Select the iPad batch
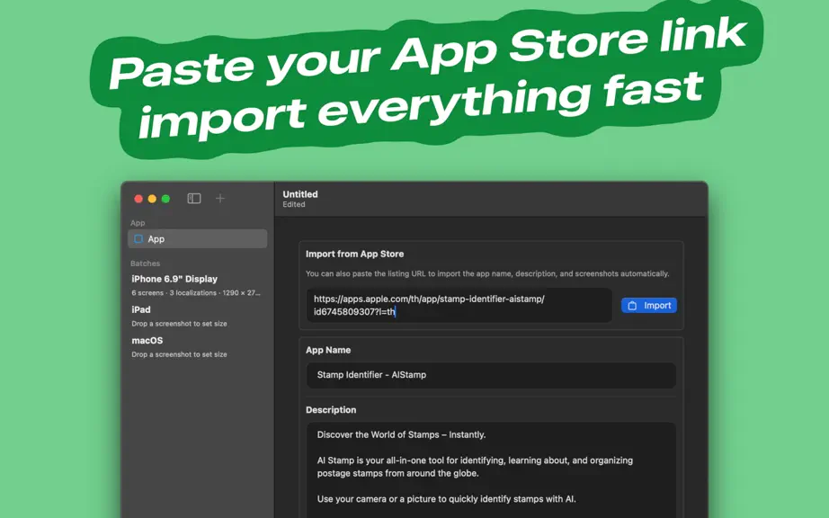Screen dimensions: 829x518 point(197,316)
